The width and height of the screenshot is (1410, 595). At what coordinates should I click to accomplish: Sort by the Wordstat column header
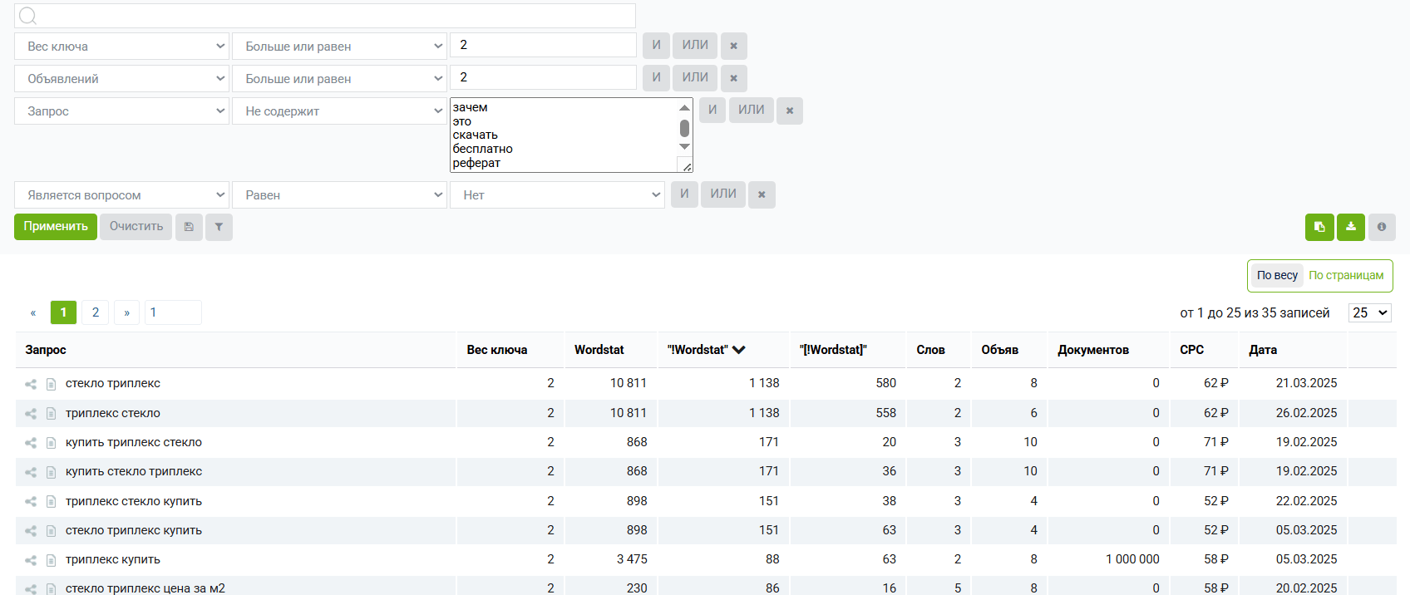coord(599,350)
